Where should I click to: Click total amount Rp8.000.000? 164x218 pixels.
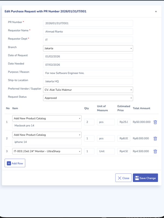point(141,138)
